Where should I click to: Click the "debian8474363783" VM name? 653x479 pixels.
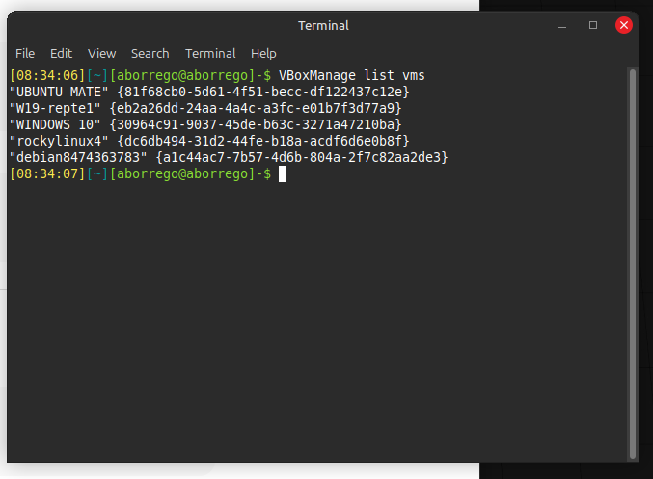(x=79, y=157)
